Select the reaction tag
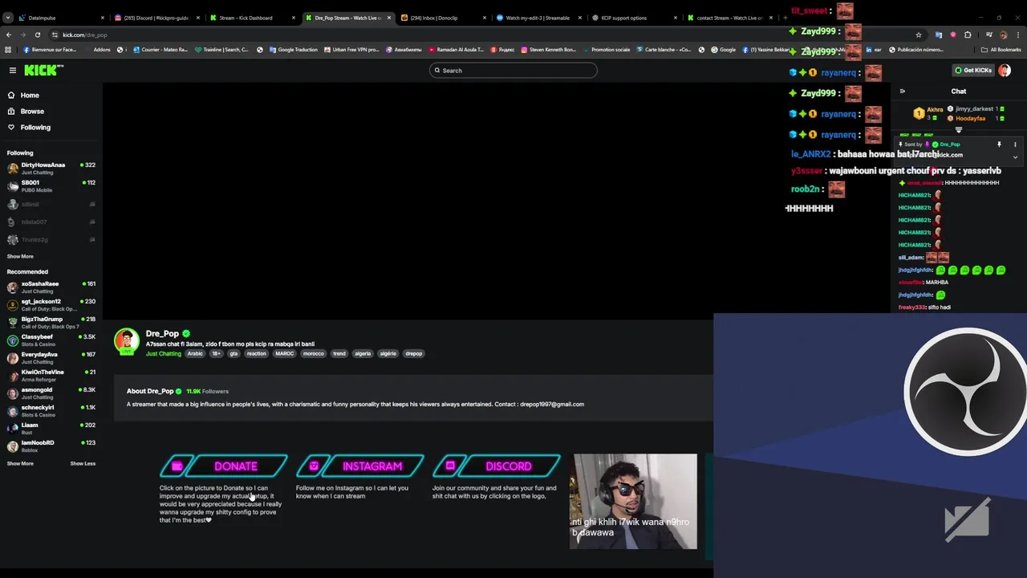The image size is (1027, 578). point(256,354)
